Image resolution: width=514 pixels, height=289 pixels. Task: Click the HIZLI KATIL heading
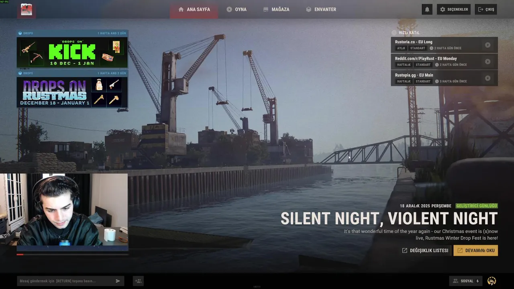click(x=409, y=33)
